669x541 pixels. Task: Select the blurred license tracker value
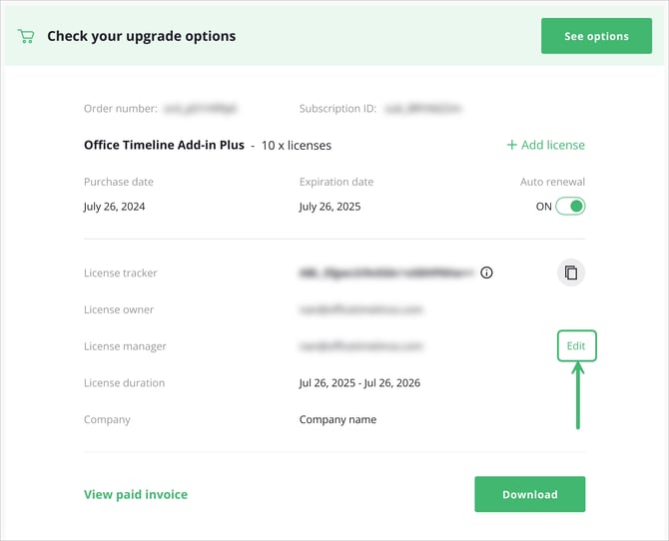384,272
